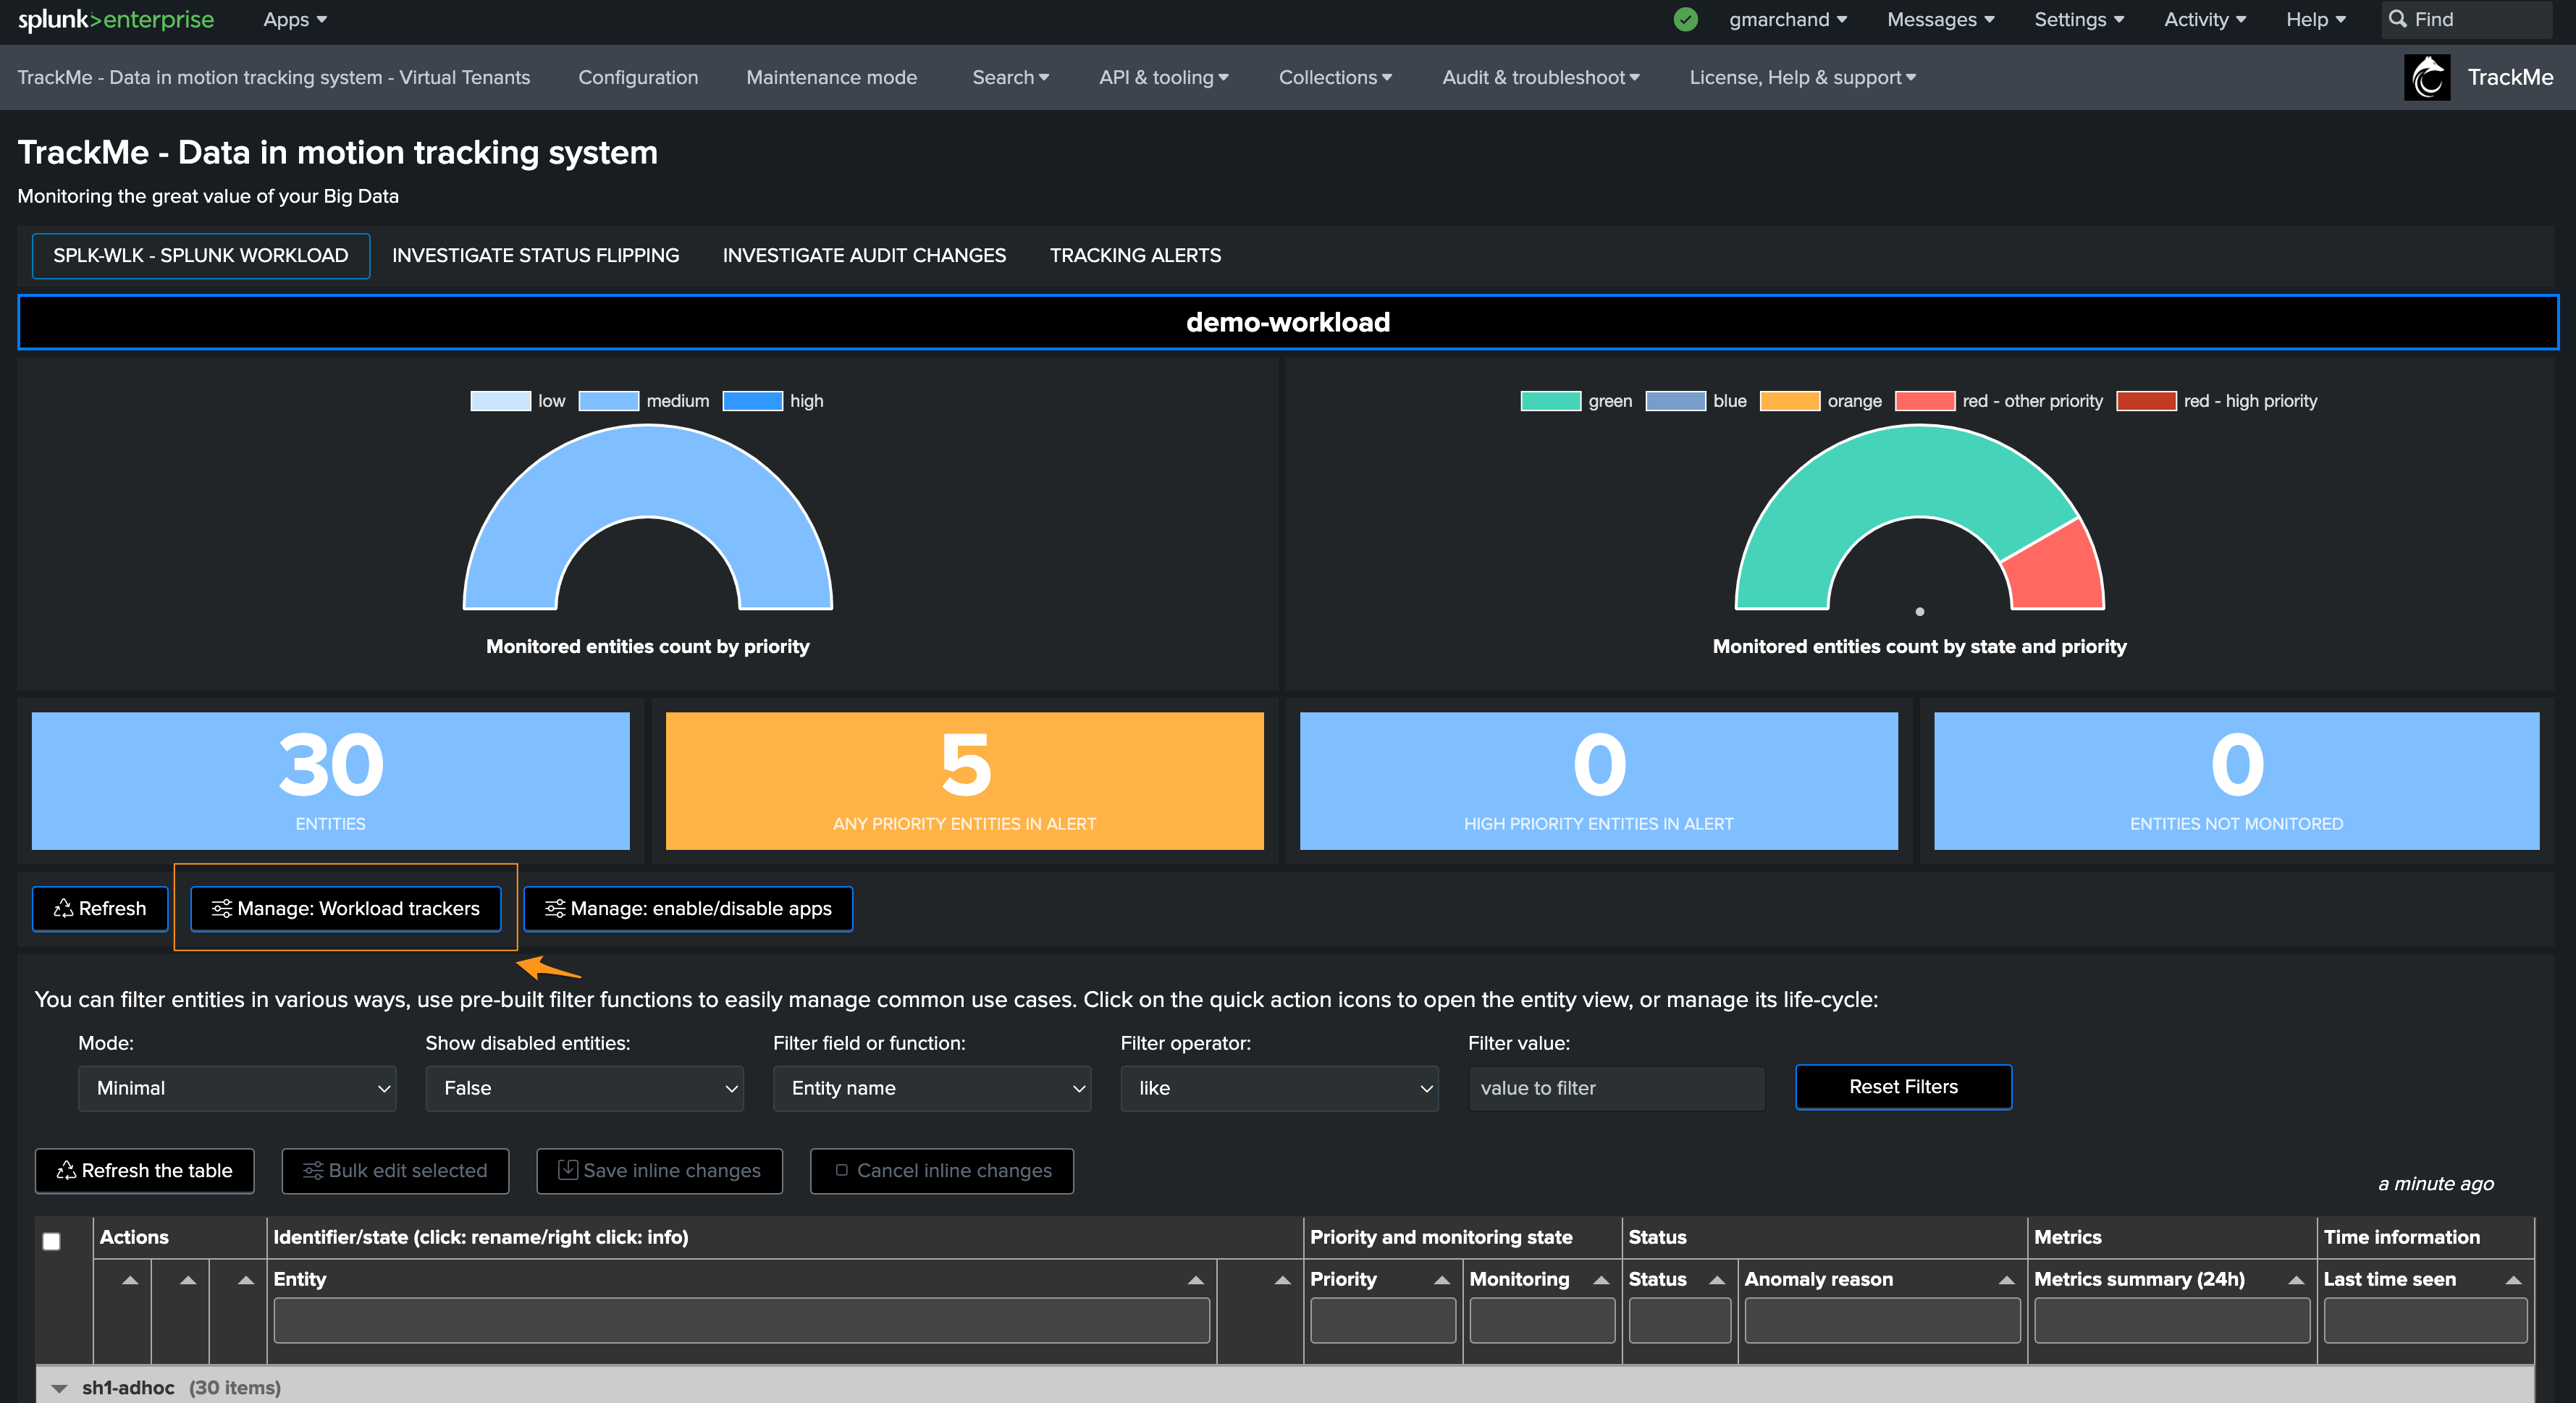Click the Refresh button
2576x1403 pixels.
coord(100,908)
